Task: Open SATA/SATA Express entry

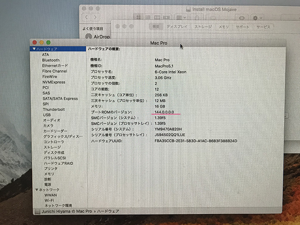Action: (60, 98)
